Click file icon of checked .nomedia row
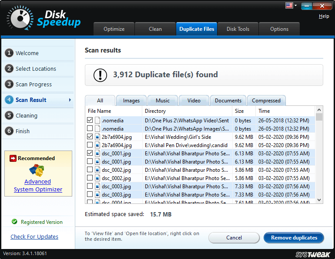Image resolution: width=335 pixels, height=259 pixels. tap(97, 120)
